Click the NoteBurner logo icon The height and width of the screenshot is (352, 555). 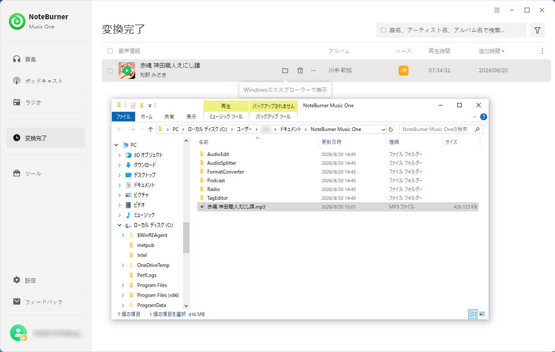(17, 21)
